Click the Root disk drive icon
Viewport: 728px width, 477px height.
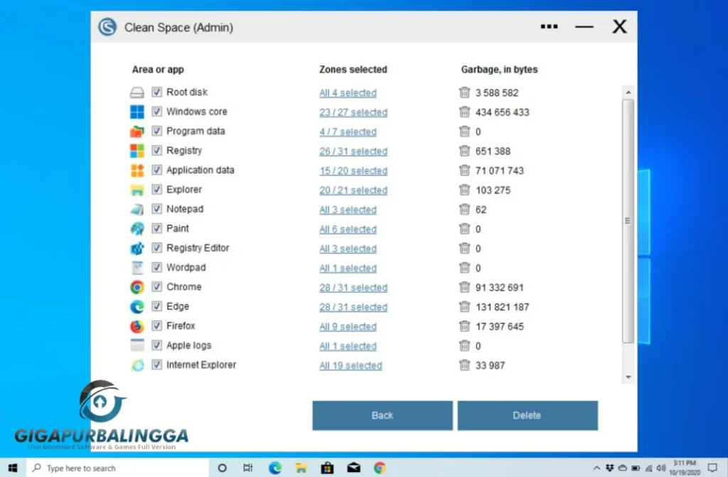tap(138, 91)
